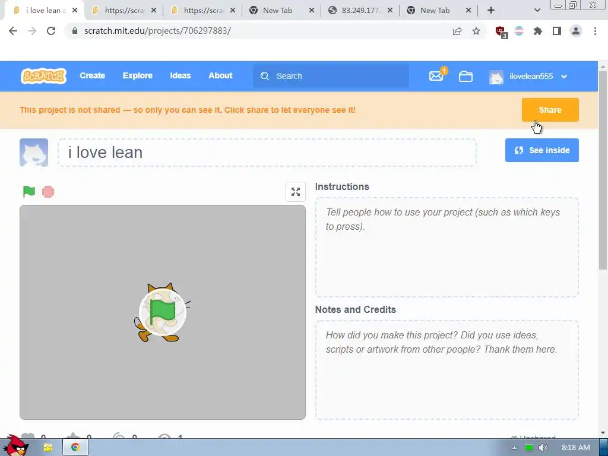Click Chrome icon on taskbar
This screenshot has width=608, height=456.
[x=75, y=448]
